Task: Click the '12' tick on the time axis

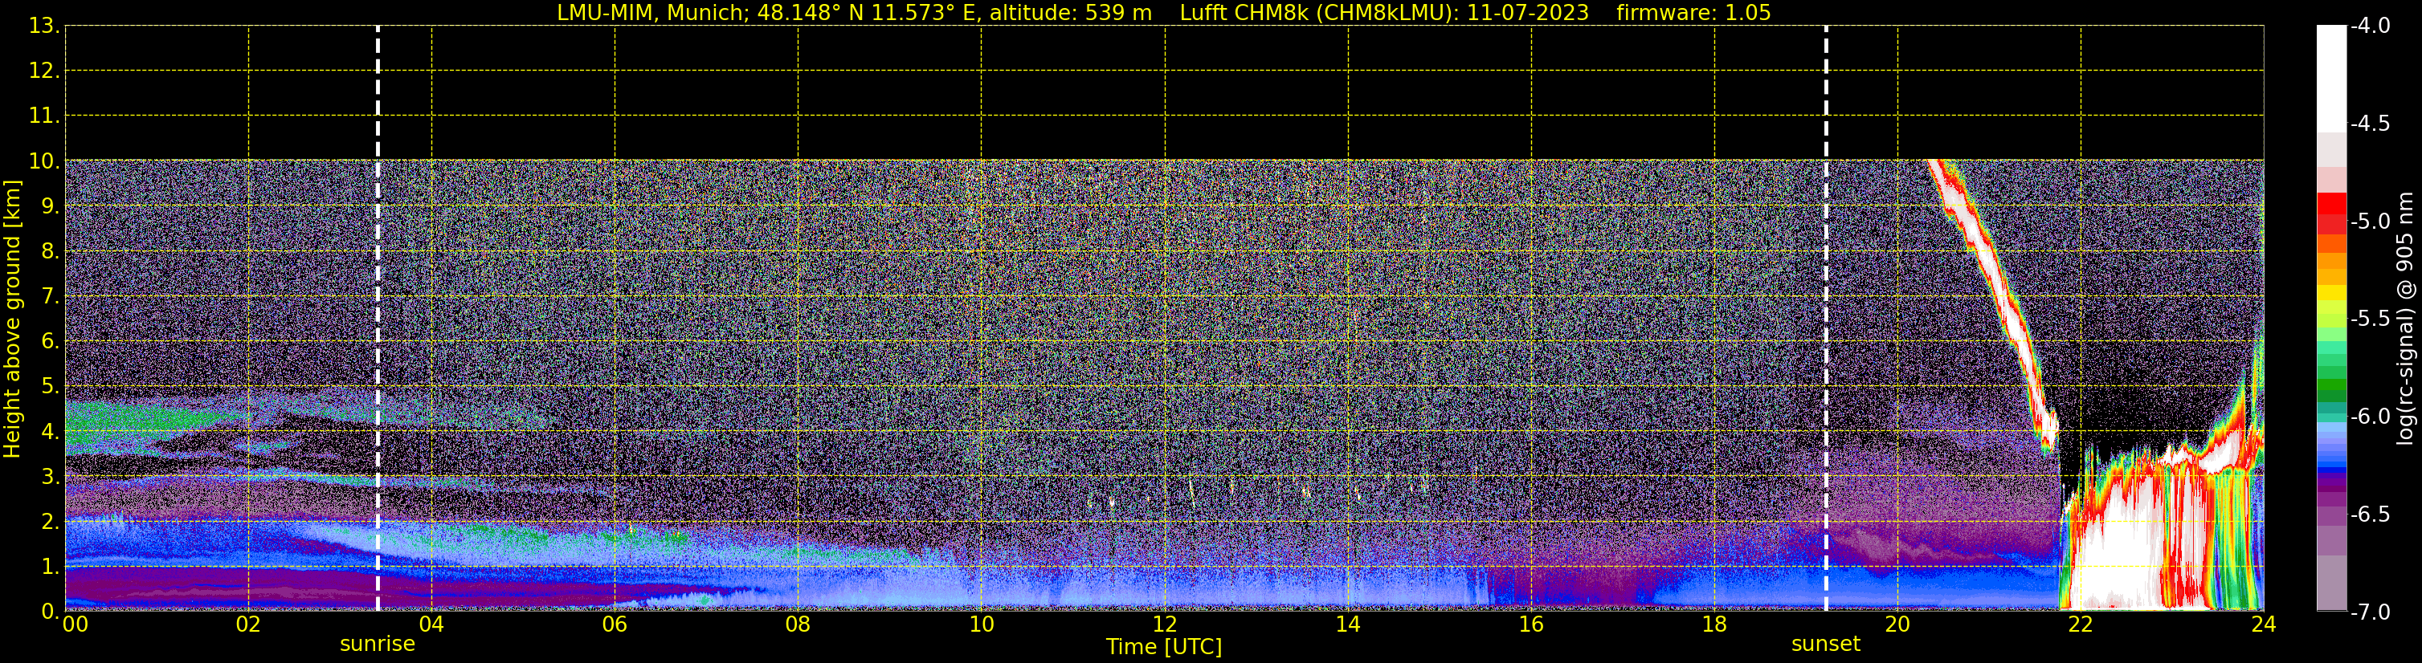Action: tap(1165, 624)
